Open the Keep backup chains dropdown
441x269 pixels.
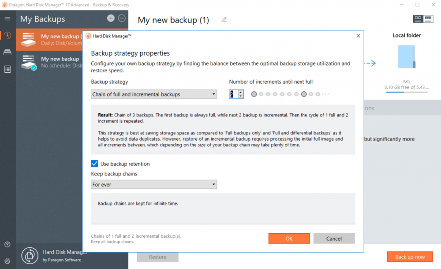click(153, 184)
